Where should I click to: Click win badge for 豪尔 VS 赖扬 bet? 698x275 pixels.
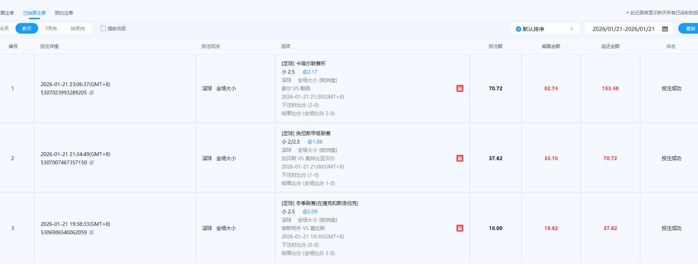pos(460,88)
